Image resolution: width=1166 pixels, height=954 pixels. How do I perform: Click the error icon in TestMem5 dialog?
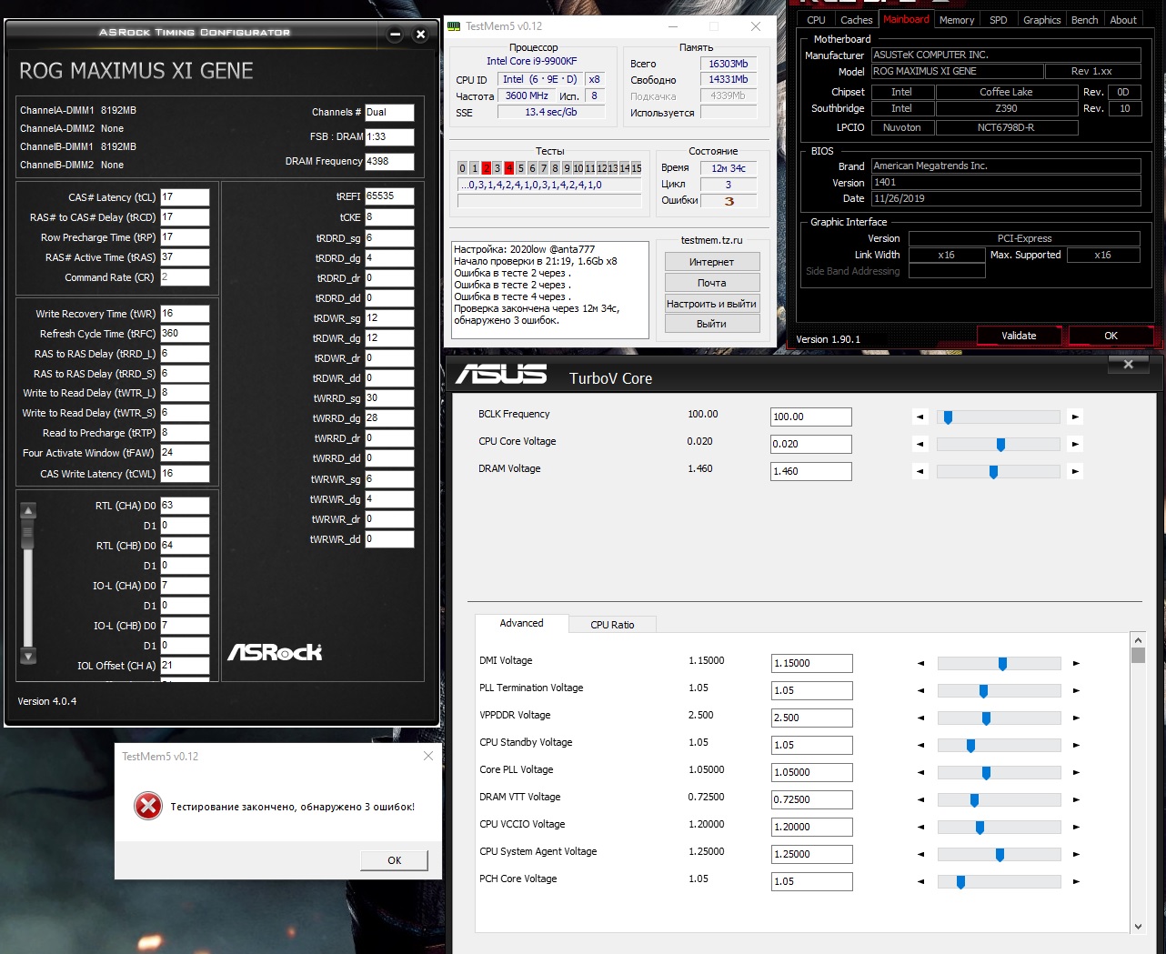click(148, 806)
